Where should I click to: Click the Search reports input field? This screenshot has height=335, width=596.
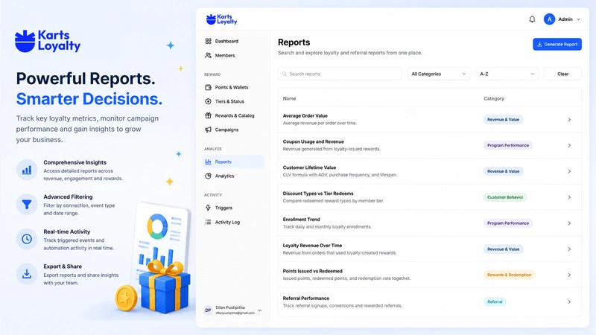pos(340,74)
